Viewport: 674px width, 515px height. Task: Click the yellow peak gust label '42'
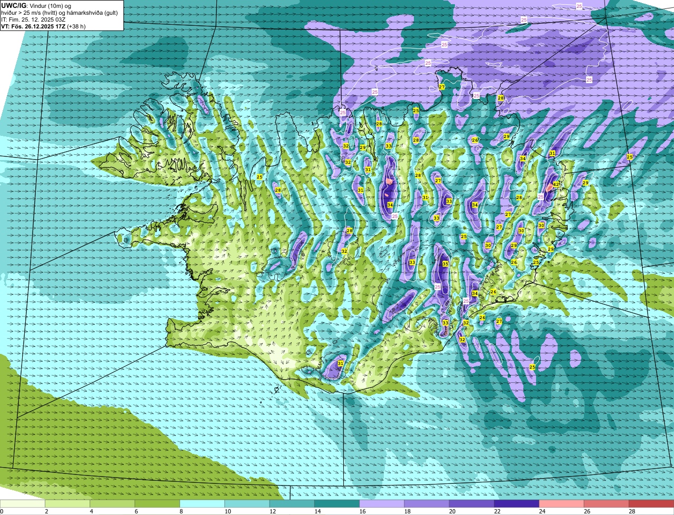(556, 184)
